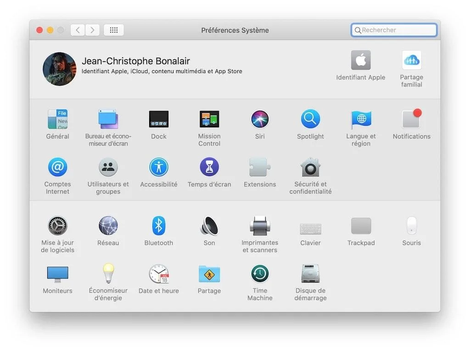
Task: Open the Siri preference pane
Action: point(260,120)
